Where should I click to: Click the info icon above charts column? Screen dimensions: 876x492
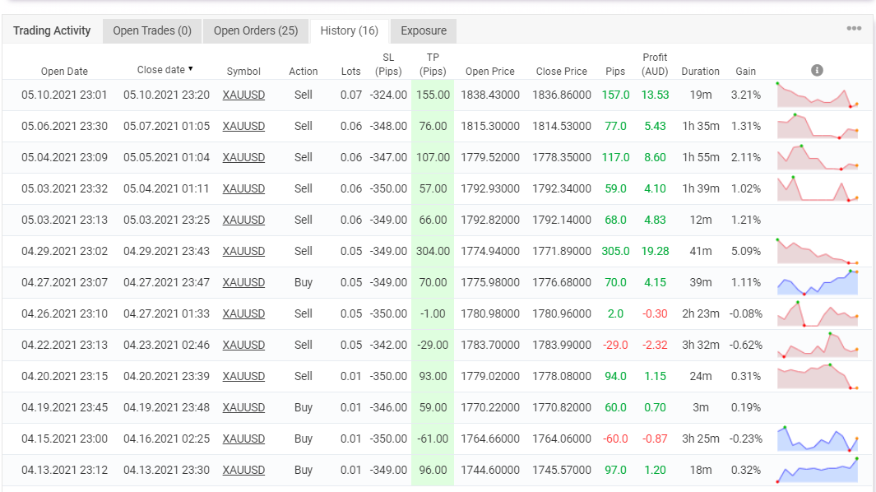click(x=817, y=71)
